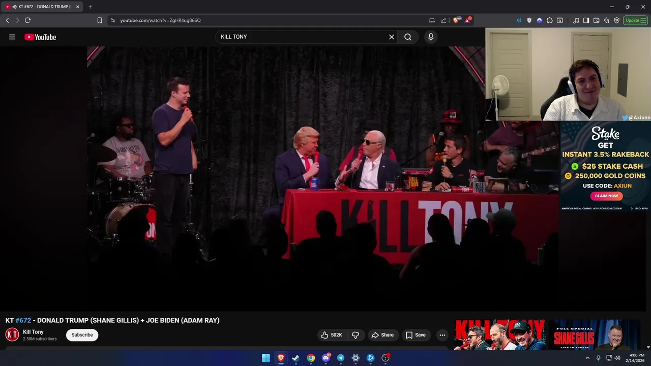Open the Windows Start menu
Image resolution: width=651 pixels, height=366 pixels.
tap(265, 358)
